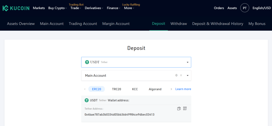Show the deposit QR code
Screen dimensions: 272x126
point(185,108)
